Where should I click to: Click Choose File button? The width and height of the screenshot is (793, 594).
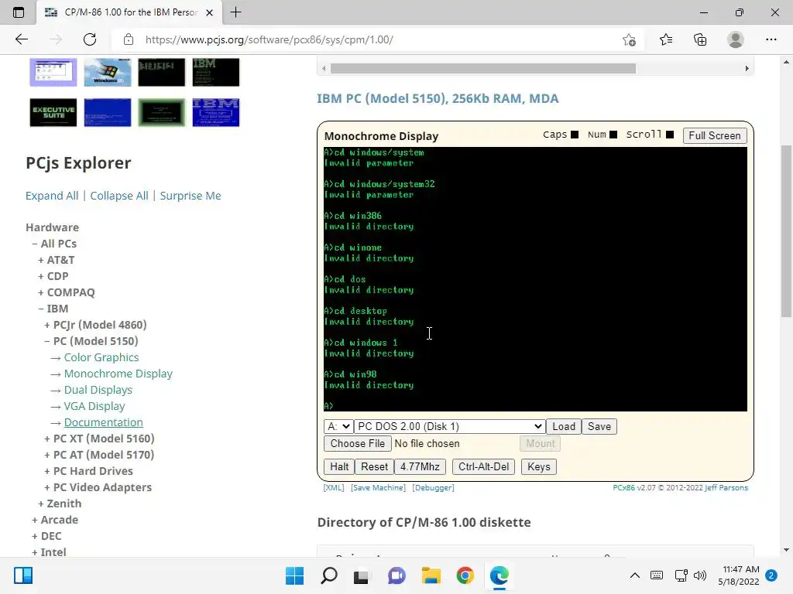(x=358, y=443)
